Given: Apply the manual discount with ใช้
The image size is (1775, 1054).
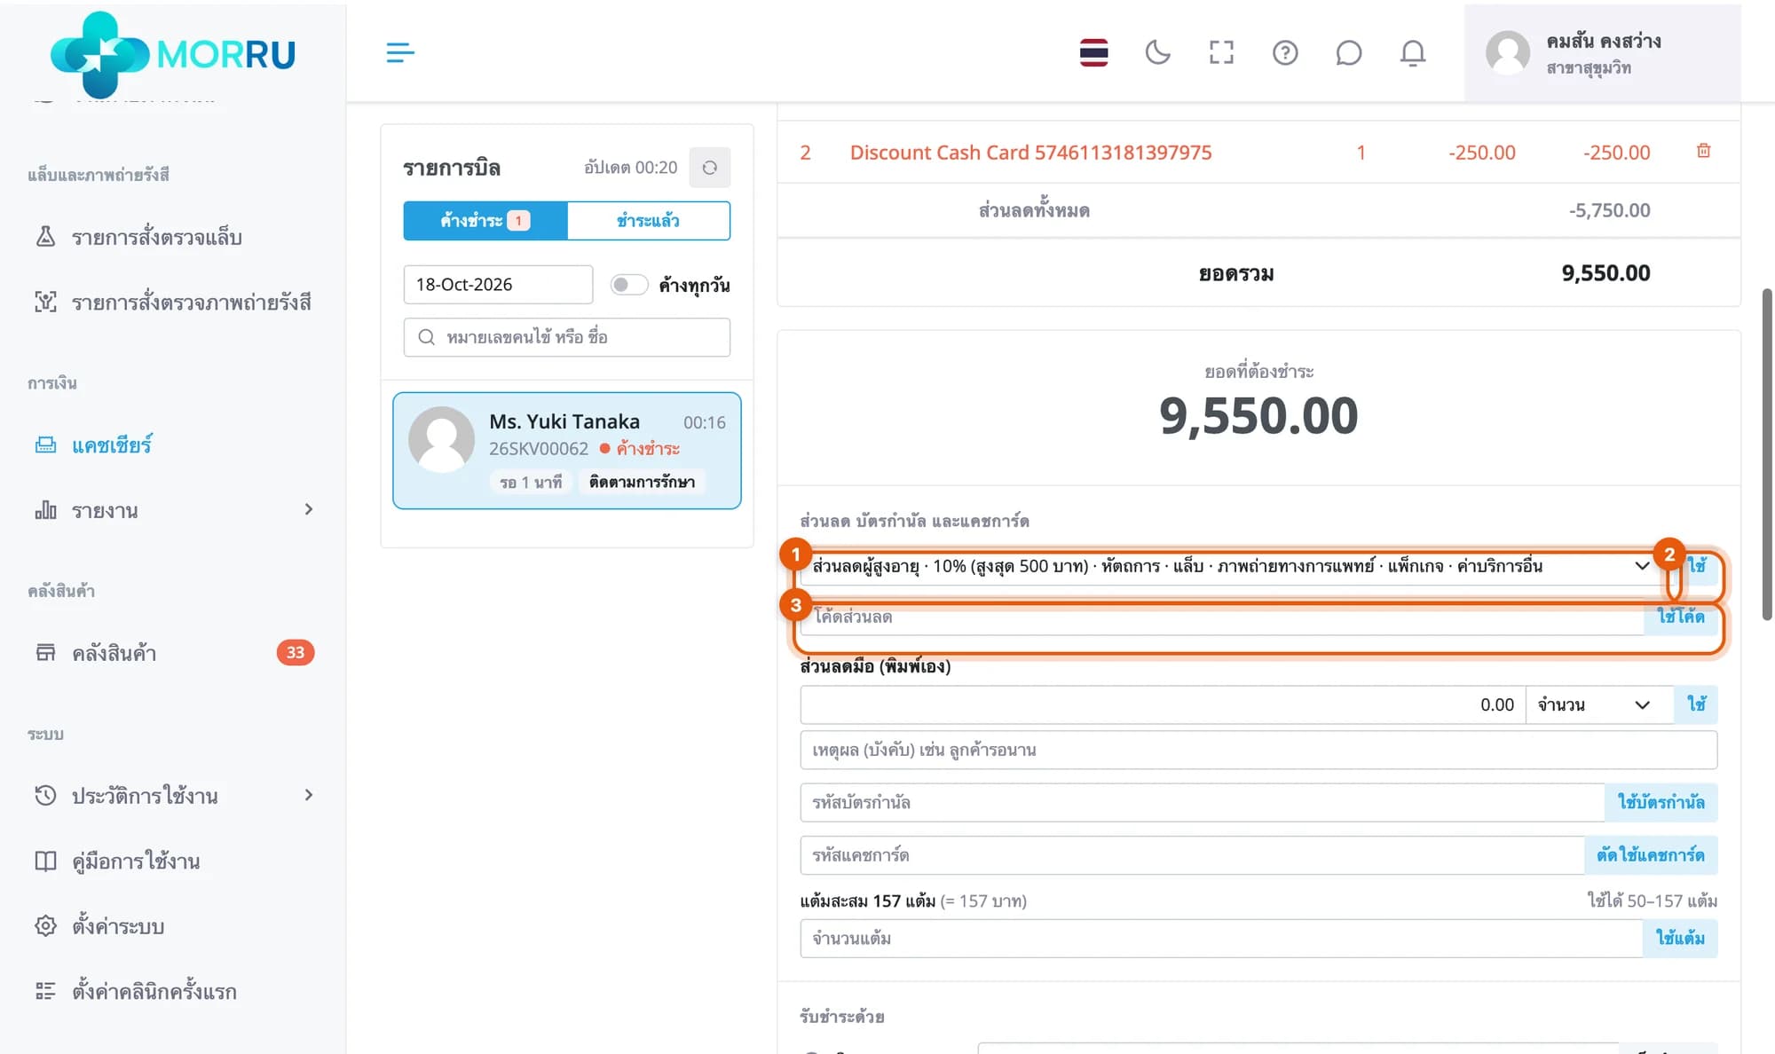Looking at the screenshot, I should tap(1696, 704).
